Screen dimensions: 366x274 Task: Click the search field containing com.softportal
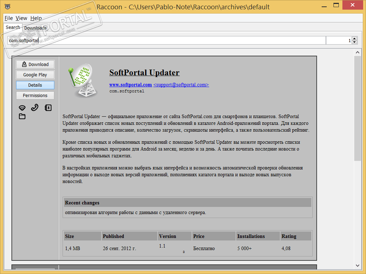(x=167, y=40)
